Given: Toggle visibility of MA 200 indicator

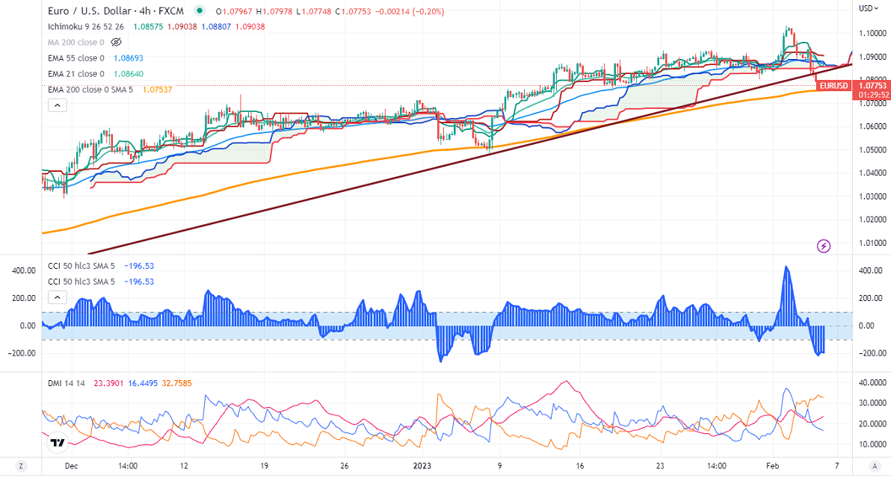Looking at the screenshot, I should tap(115, 43).
